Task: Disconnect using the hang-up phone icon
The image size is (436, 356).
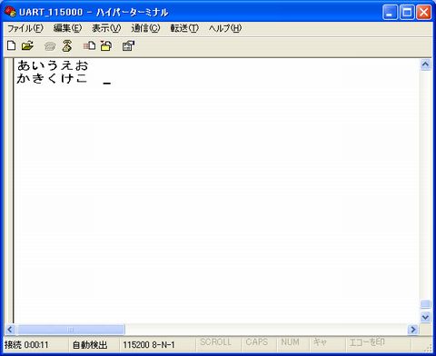Action: pos(67,45)
